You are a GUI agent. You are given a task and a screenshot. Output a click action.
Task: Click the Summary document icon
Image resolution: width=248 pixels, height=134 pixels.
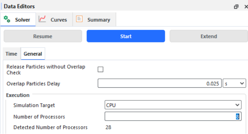click(79, 19)
